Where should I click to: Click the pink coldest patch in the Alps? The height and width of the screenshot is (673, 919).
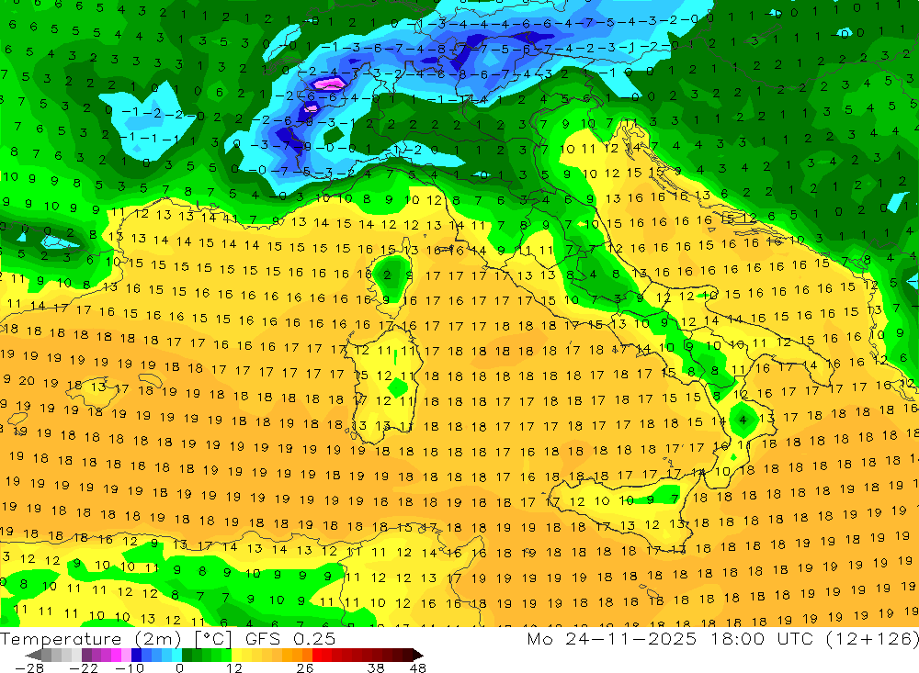click(328, 84)
